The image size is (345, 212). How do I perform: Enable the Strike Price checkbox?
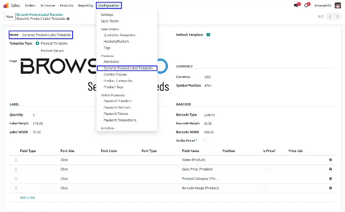click(206, 141)
